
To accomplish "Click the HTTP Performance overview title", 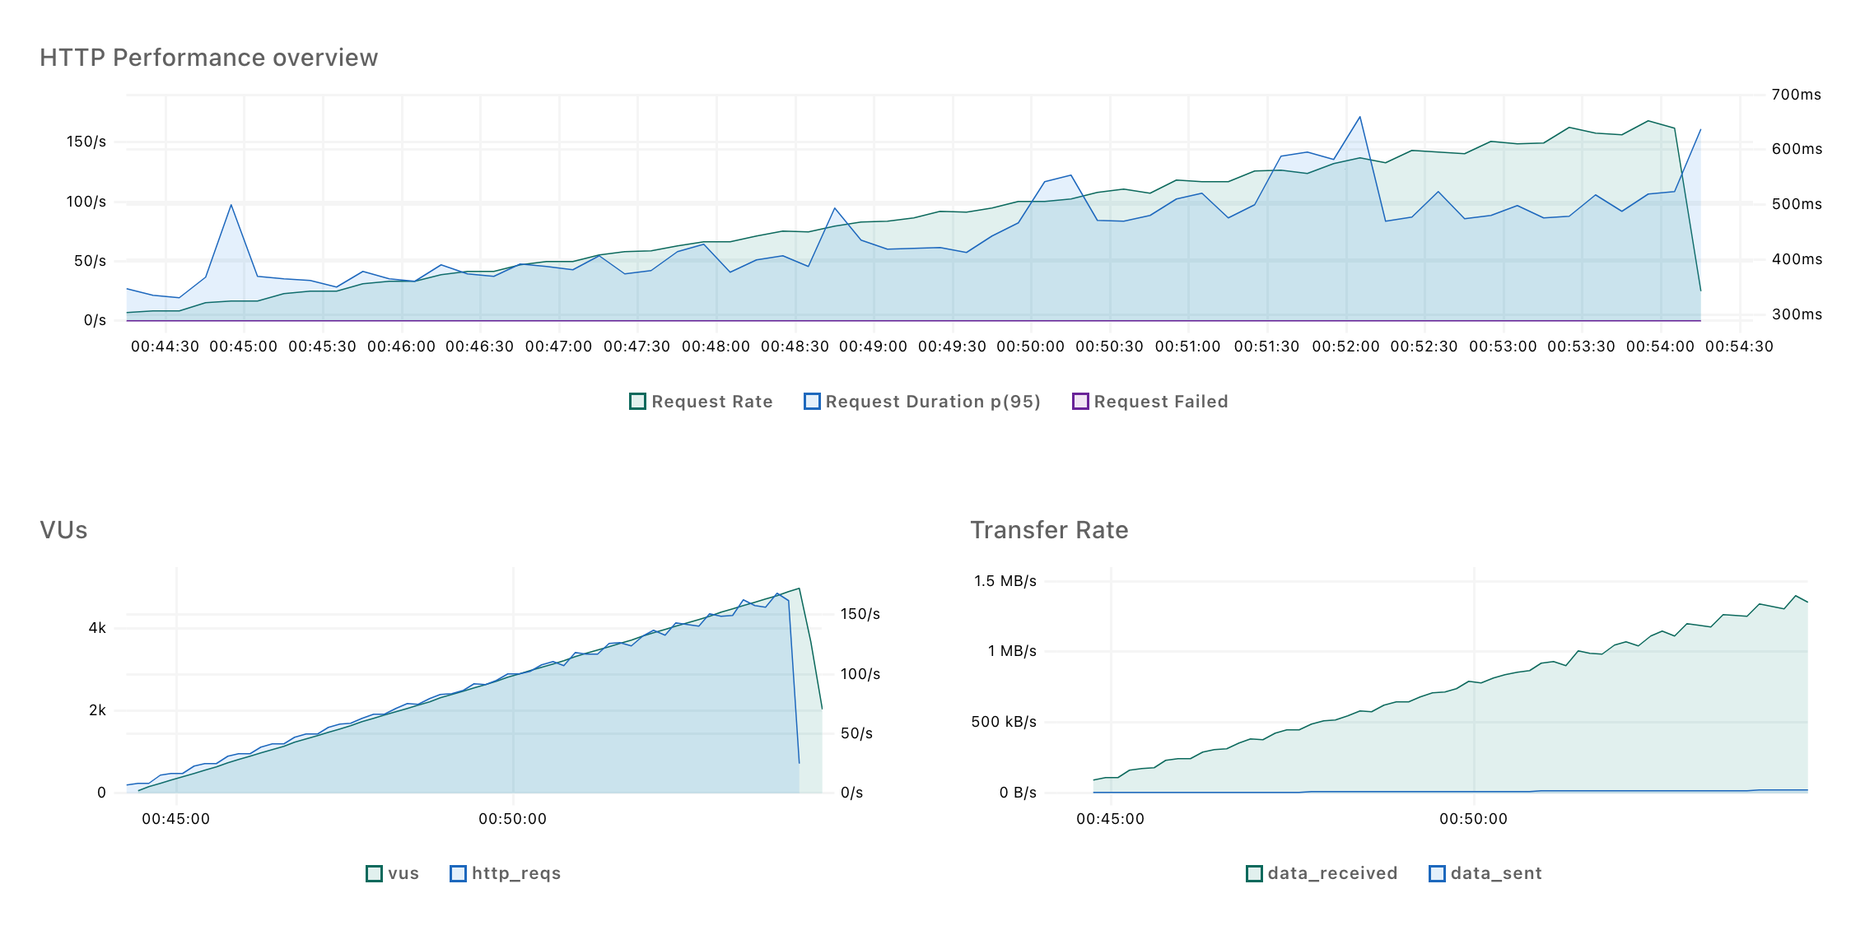I will tap(208, 58).
